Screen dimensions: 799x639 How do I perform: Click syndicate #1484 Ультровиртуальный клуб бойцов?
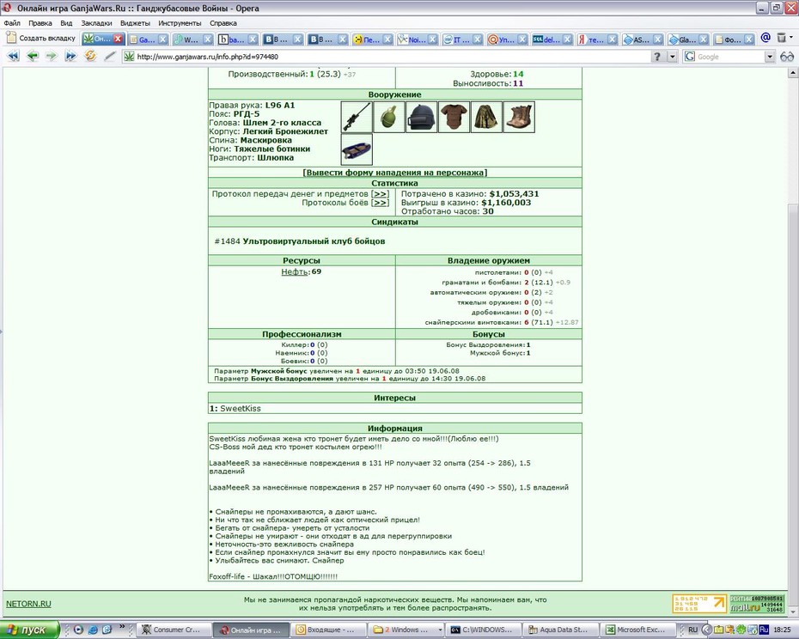click(300, 241)
